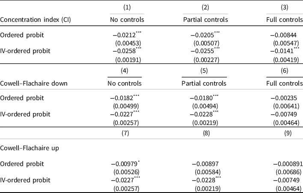
Task: Select 'Full controls' under column (3)
Action: [284, 20]
